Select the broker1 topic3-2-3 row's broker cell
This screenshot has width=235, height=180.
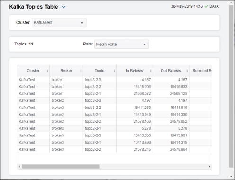(x=66, y=80)
